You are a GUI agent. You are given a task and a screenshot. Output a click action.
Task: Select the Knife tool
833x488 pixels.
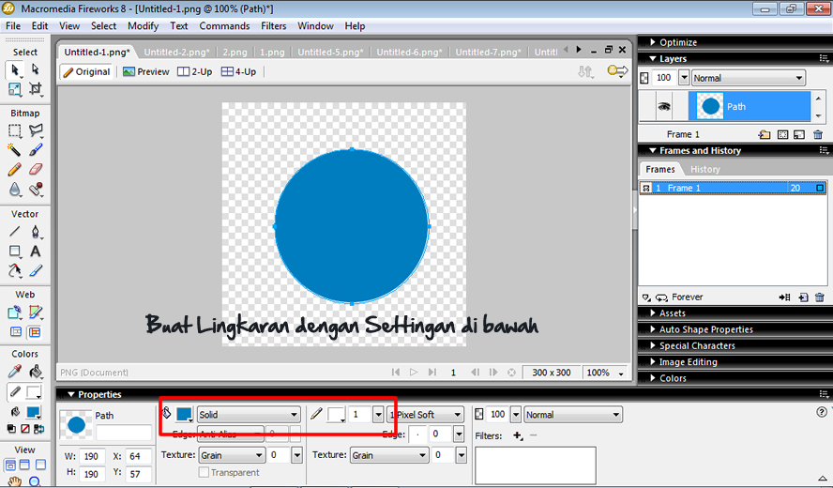[x=35, y=270]
